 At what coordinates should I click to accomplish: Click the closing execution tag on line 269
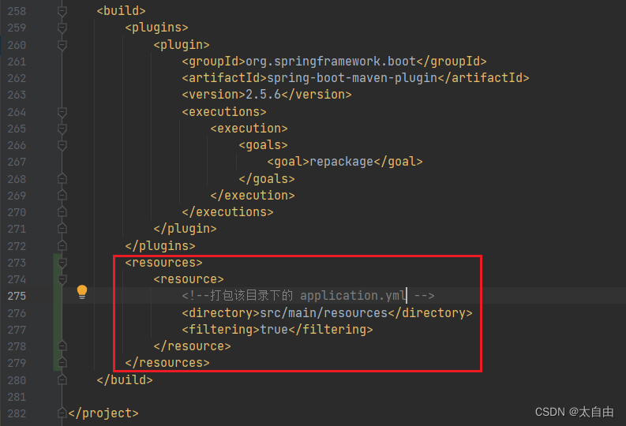pyautogui.click(x=253, y=196)
